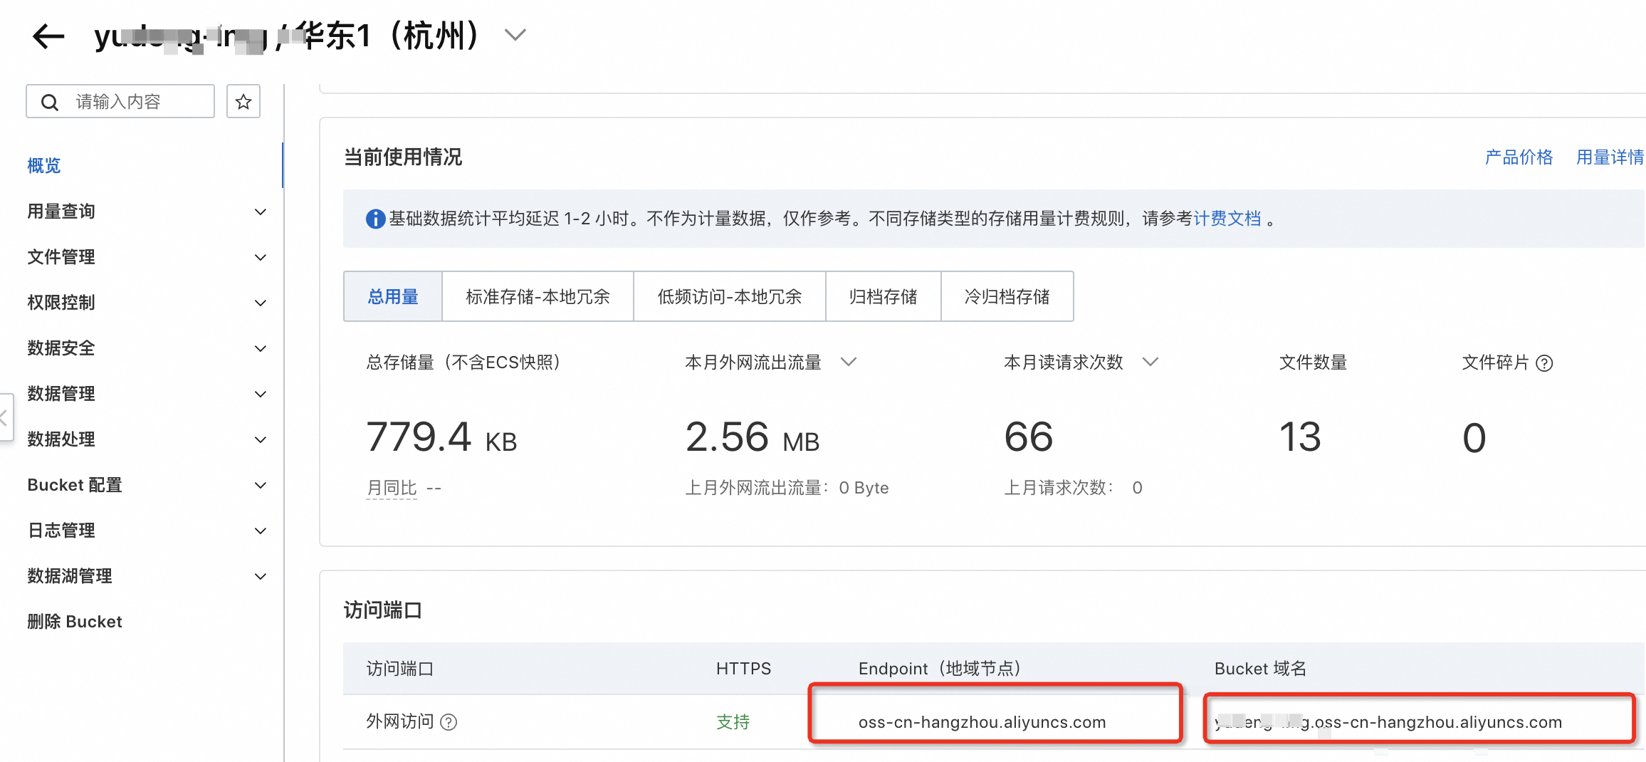Click the 0 file fragments value

[x=1474, y=437]
